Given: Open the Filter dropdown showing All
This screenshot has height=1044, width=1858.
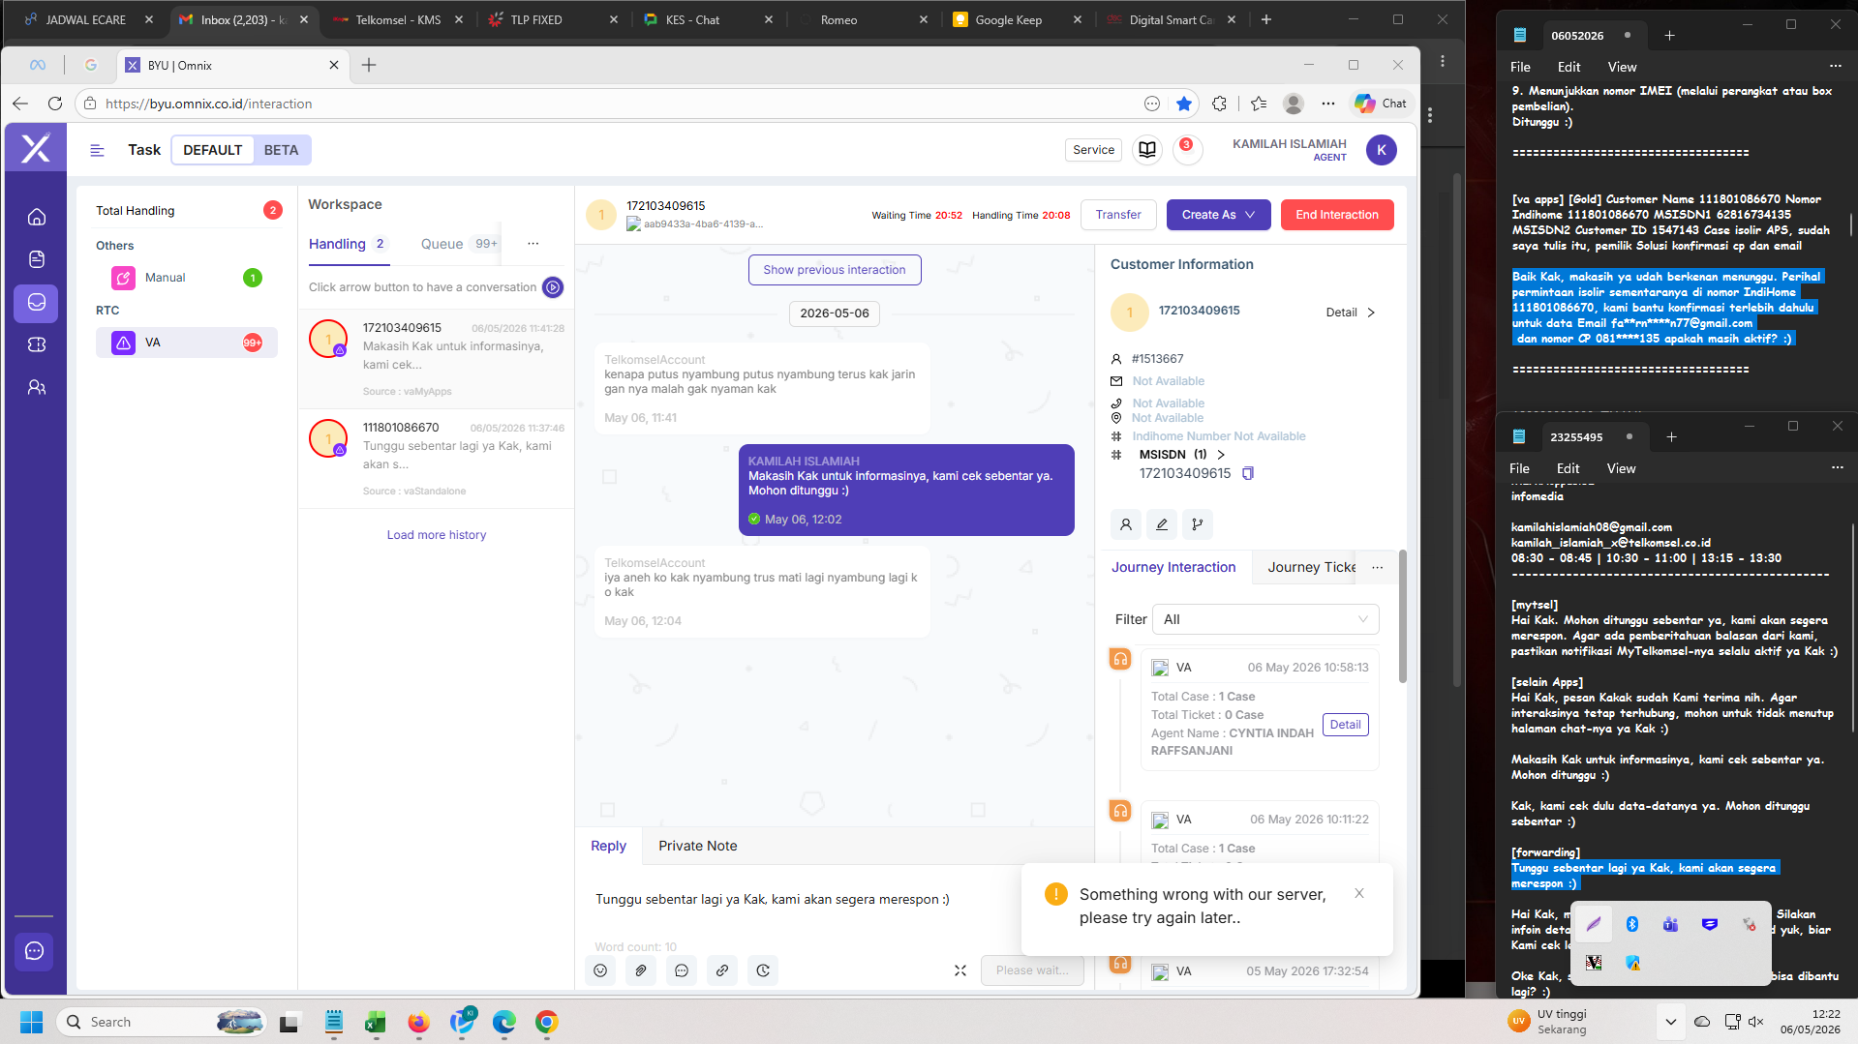Looking at the screenshot, I should pos(1265,619).
